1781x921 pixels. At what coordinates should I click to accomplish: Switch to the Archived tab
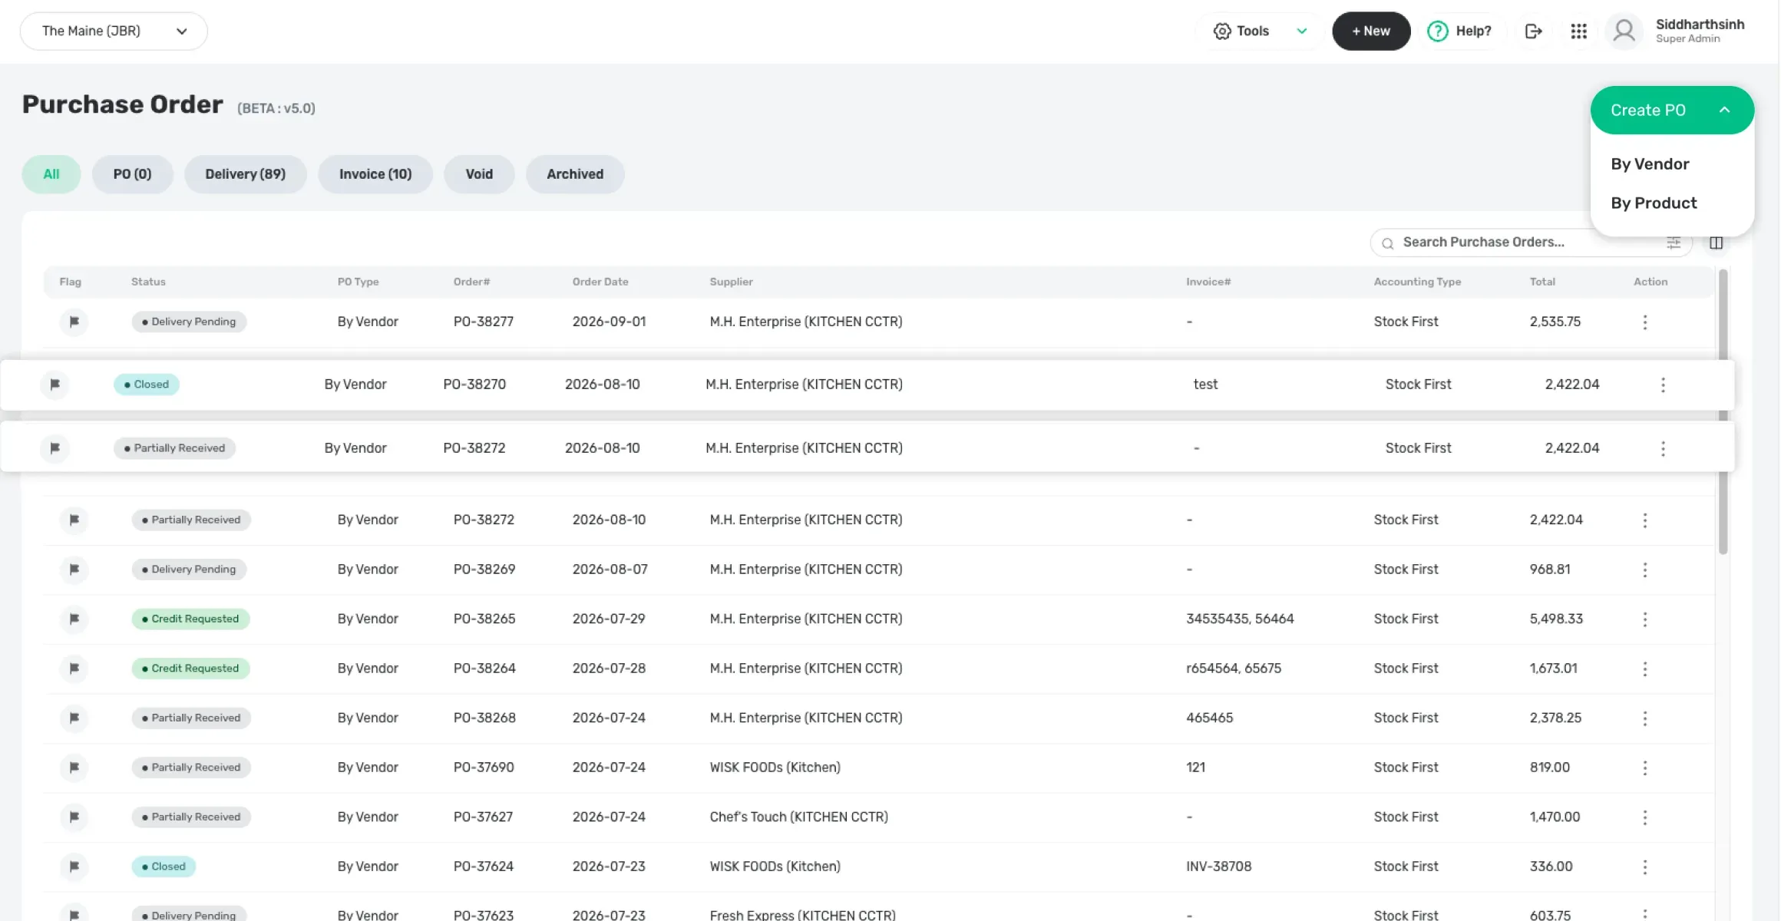click(575, 174)
